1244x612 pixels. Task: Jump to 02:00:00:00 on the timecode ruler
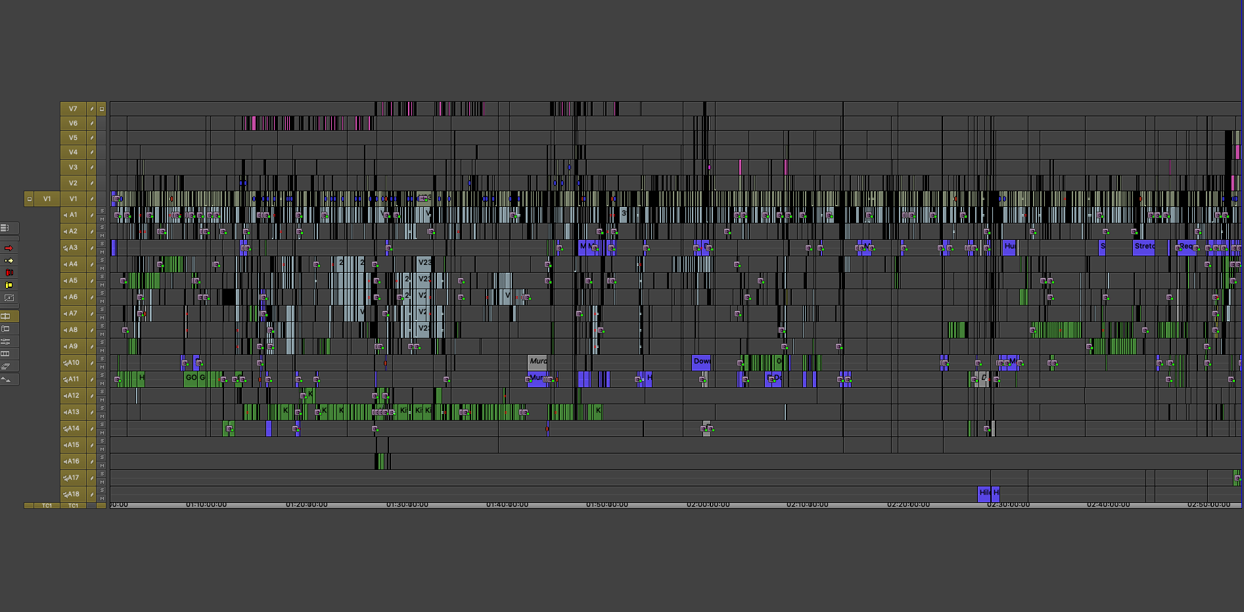click(x=708, y=505)
